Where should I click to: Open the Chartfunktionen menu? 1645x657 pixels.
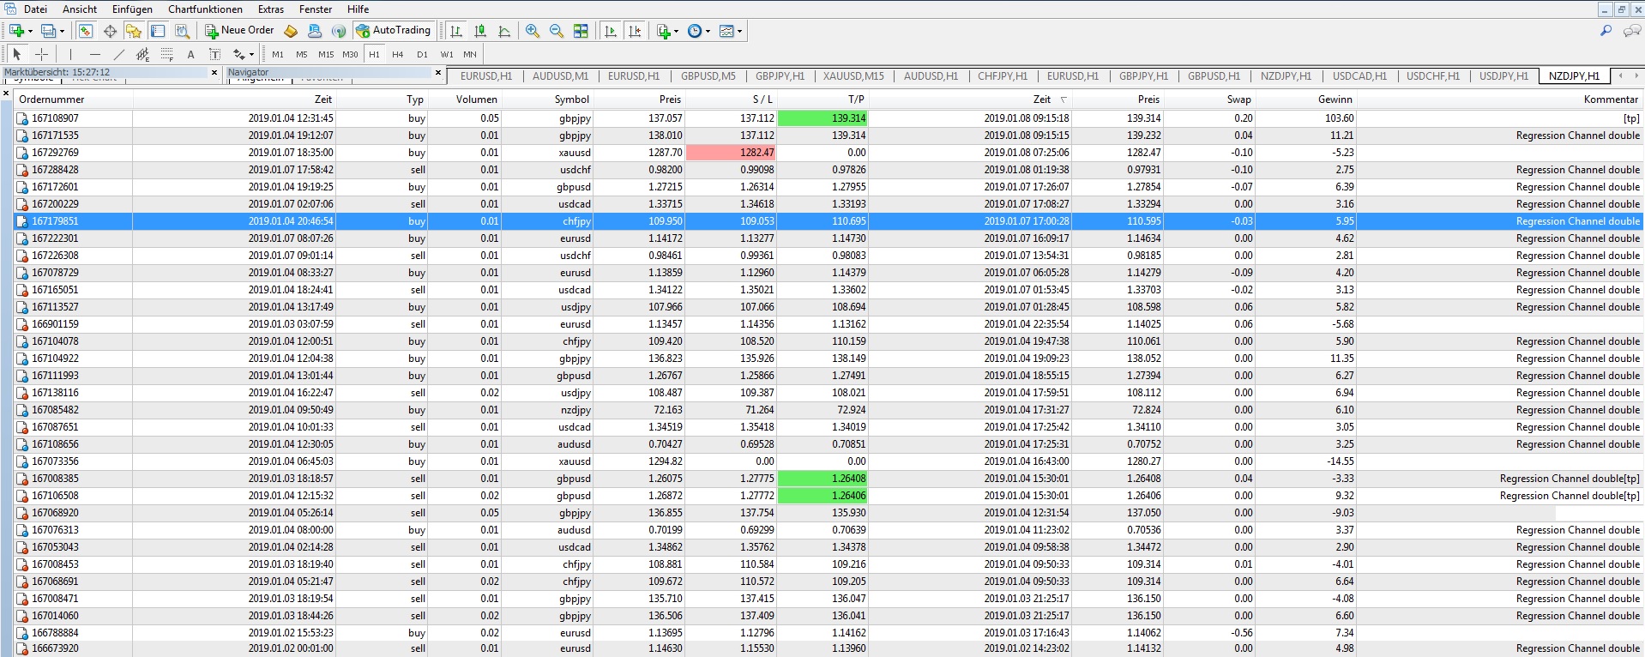pyautogui.click(x=205, y=9)
